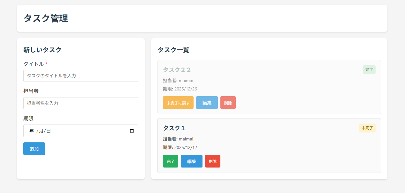Image resolution: width=405 pixels, height=193 pixels.
Task: Click the タスク一覧 section heading
Action: pyautogui.click(x=173, y=50)
